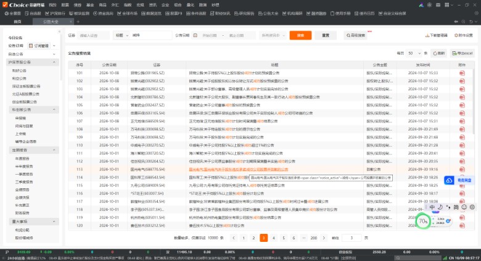Image resolution: width=481 pixels, height=261 pixels.
Task: Click the 高级搜索 advanced search icon
Action: pos(355,35)
